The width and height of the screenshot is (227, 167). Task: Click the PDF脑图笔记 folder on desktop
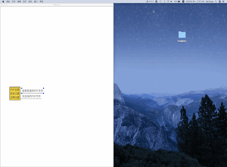(x=182, y=35)
